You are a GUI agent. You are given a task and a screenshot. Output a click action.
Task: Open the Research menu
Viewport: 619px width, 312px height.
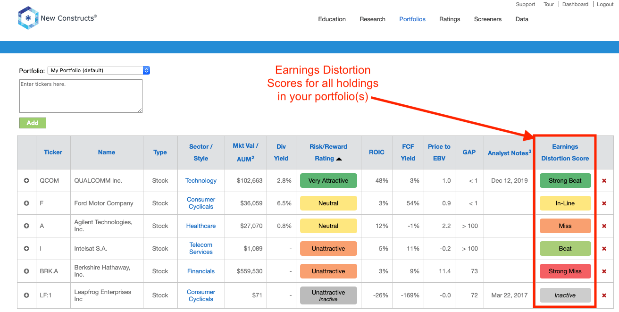[x=373, y=19]
